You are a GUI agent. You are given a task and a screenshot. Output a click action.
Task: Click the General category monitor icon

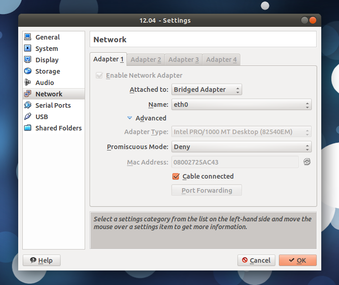[x=28, y=37]
